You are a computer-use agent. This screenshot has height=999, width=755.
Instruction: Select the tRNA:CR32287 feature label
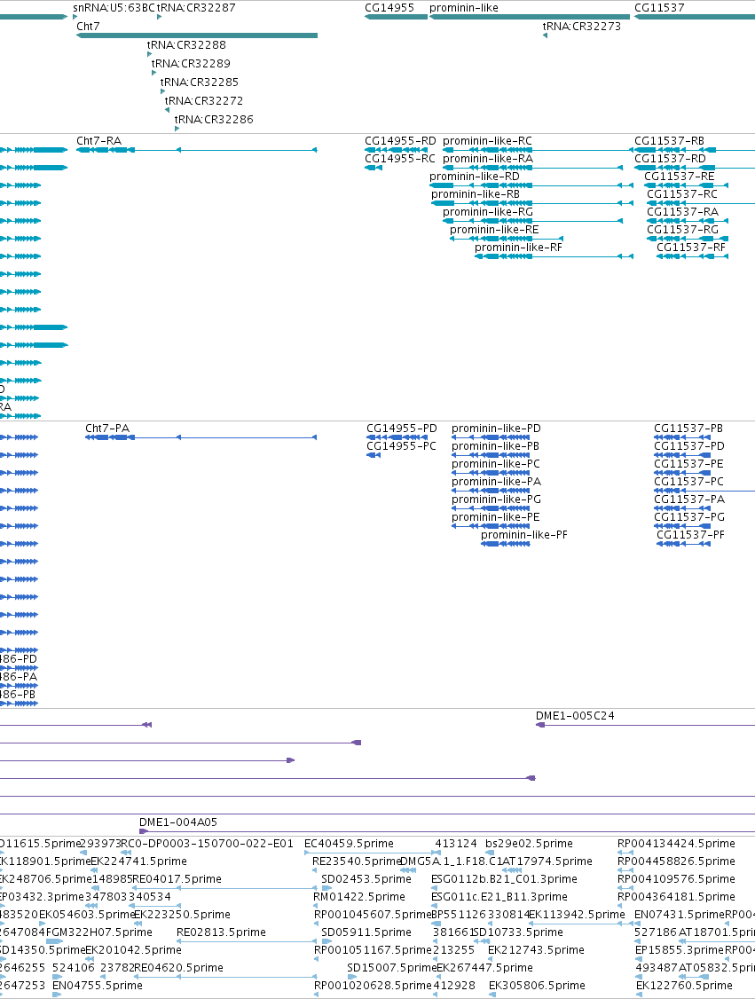tap(196, 8)
